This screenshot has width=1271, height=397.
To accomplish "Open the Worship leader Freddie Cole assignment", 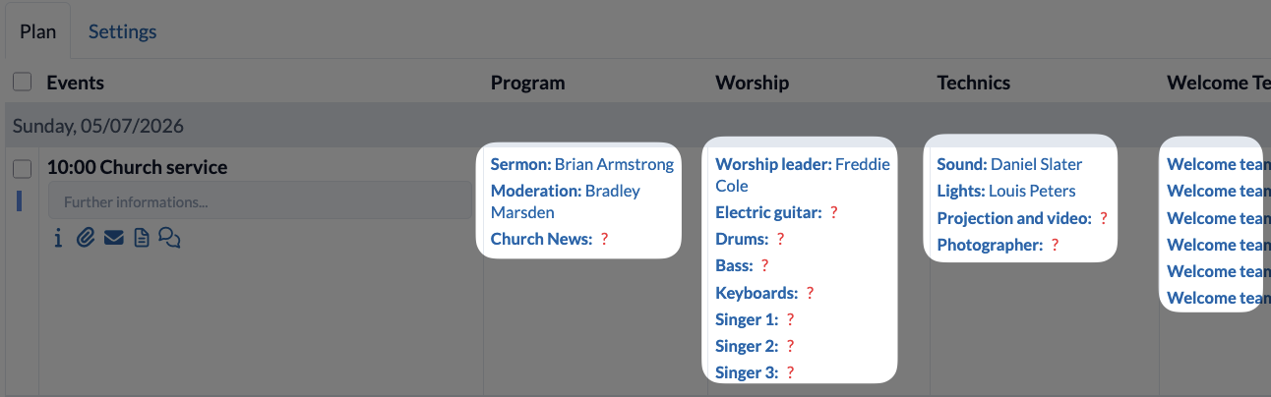I will tap(802, 175).
